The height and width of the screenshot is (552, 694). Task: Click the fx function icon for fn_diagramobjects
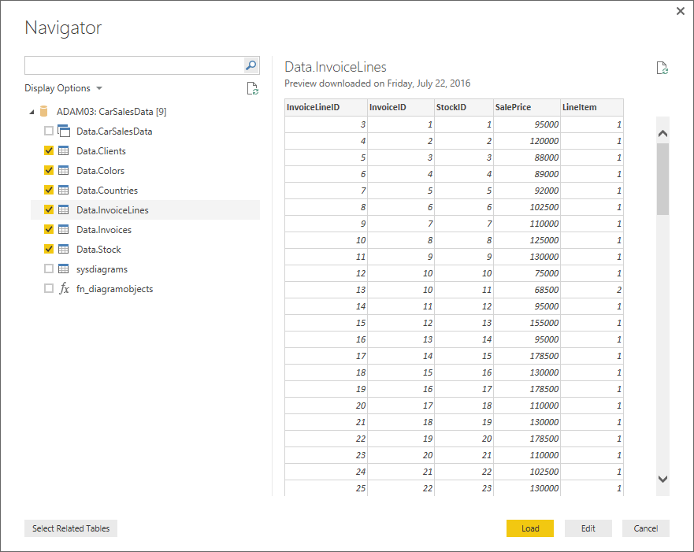coord(64,289)
